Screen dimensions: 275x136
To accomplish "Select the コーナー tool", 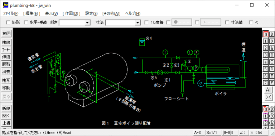I will (6, 50).
